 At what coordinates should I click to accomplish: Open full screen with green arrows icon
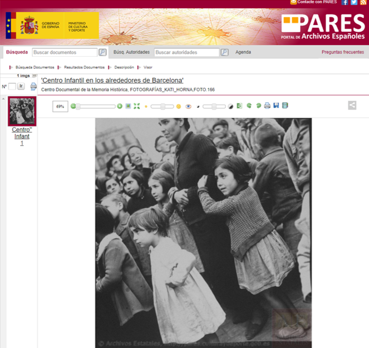coord(137,106)
